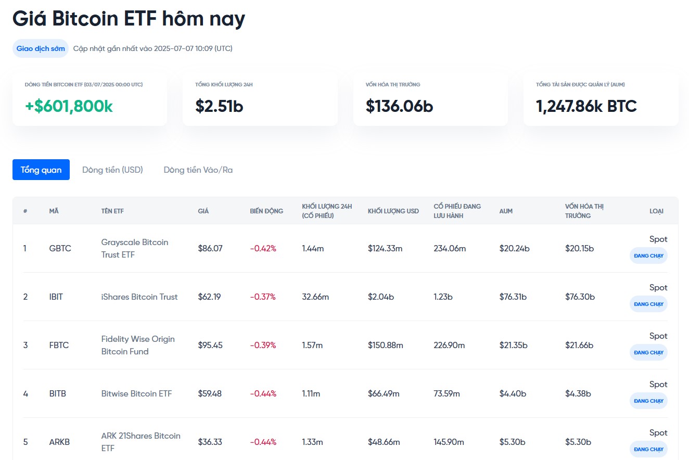Click GBTC price $86.07

coord(210,248)
